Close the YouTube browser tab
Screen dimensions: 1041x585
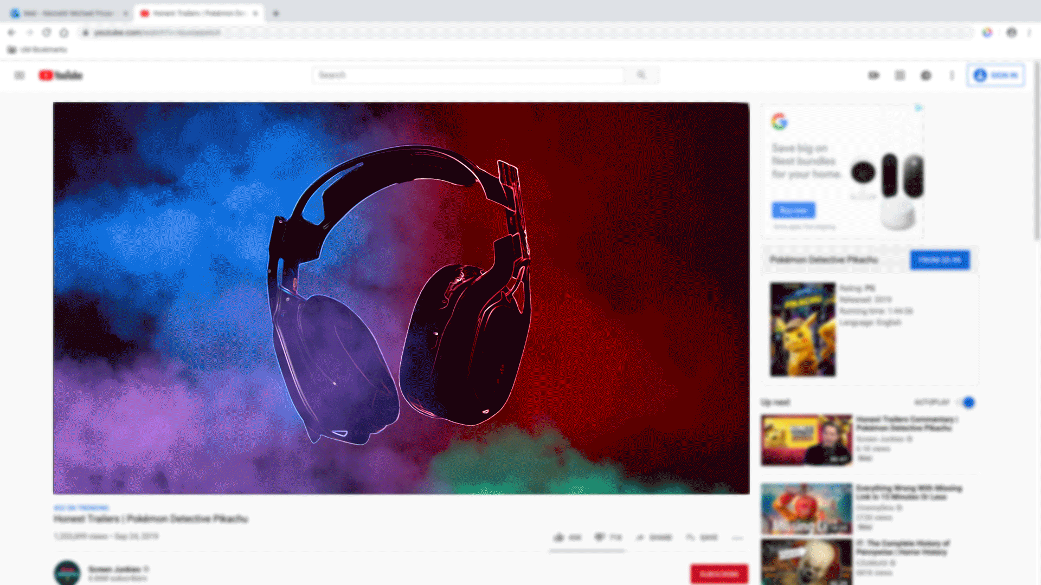point(255,14)
